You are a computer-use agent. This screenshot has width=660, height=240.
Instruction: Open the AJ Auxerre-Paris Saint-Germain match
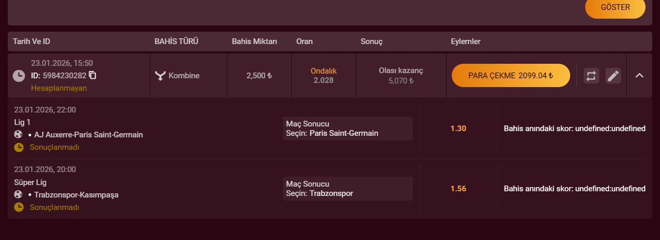pos(88,135)
